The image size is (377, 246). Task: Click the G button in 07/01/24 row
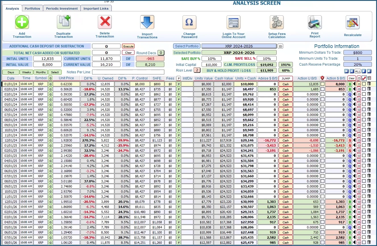tap(50, 115)
